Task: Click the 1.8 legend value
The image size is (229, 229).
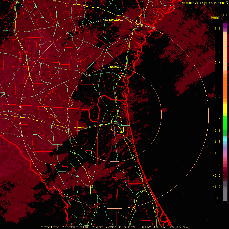Action: 218,142
